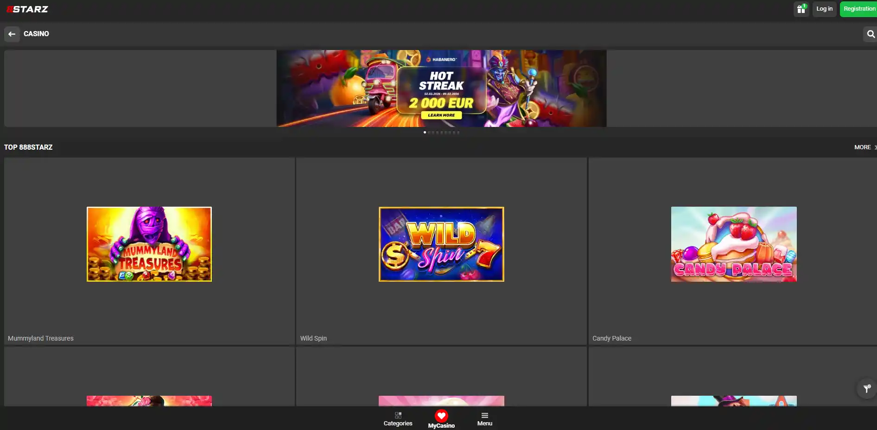Image resolution: width=877 pixels, height=430 pixels.
Task: Click the MyCasino heart icon
Action: point(441,416)
